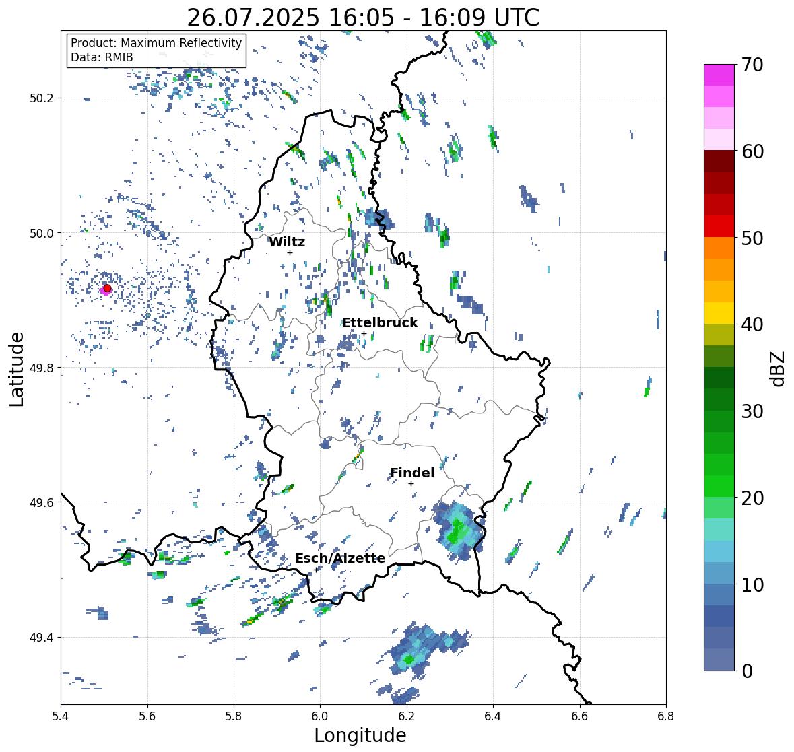Click the latitude tick label 49.4
The image size is (794, 752).
42,637
